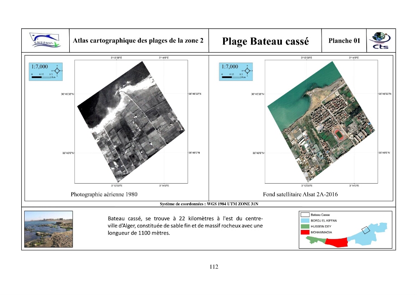Select 'Système de coordonnées : WGS 1984 UTM ZONE 31N'

click(209, 204)
